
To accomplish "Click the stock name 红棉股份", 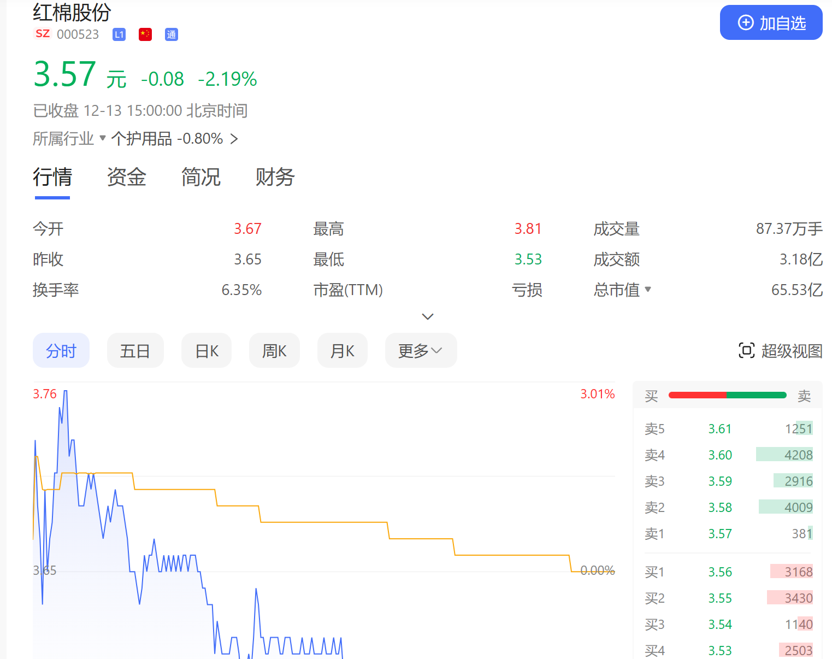I will coord(72,11).
